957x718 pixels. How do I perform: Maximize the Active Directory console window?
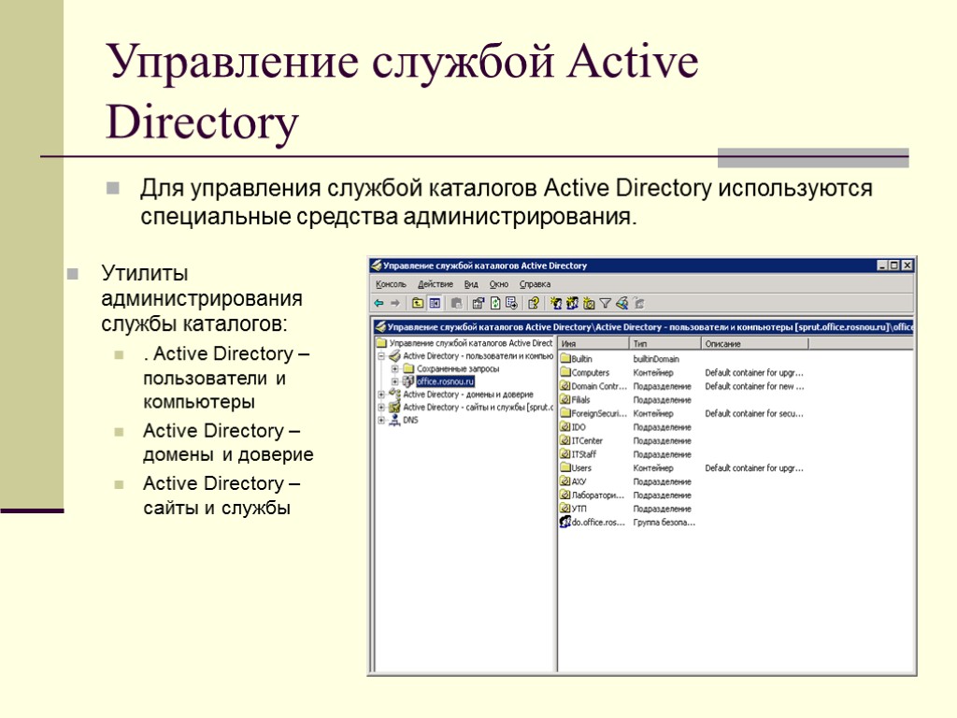pyautogui.click(x=894, y=266)
